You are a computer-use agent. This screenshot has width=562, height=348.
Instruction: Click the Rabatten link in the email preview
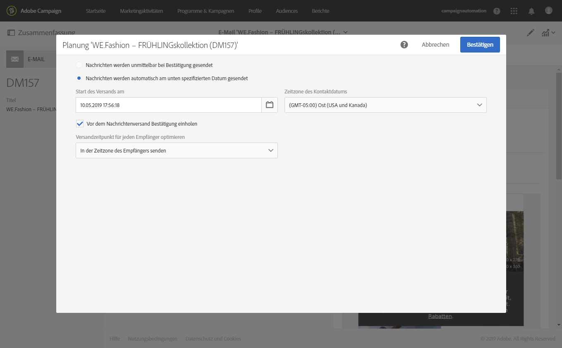(x=440, y=316)
